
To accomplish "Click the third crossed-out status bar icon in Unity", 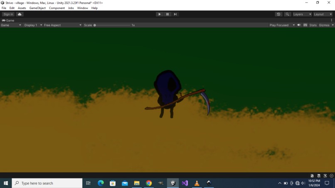I will (x=325, y=176).
